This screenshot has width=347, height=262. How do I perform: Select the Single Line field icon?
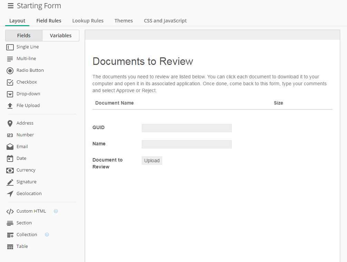tap(10, 47)
